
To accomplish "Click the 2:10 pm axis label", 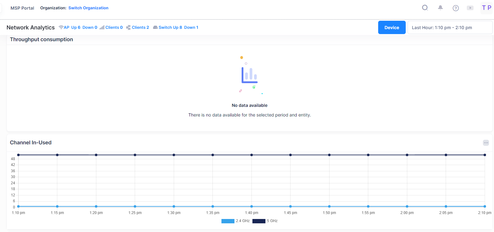I will coord(485,213).
